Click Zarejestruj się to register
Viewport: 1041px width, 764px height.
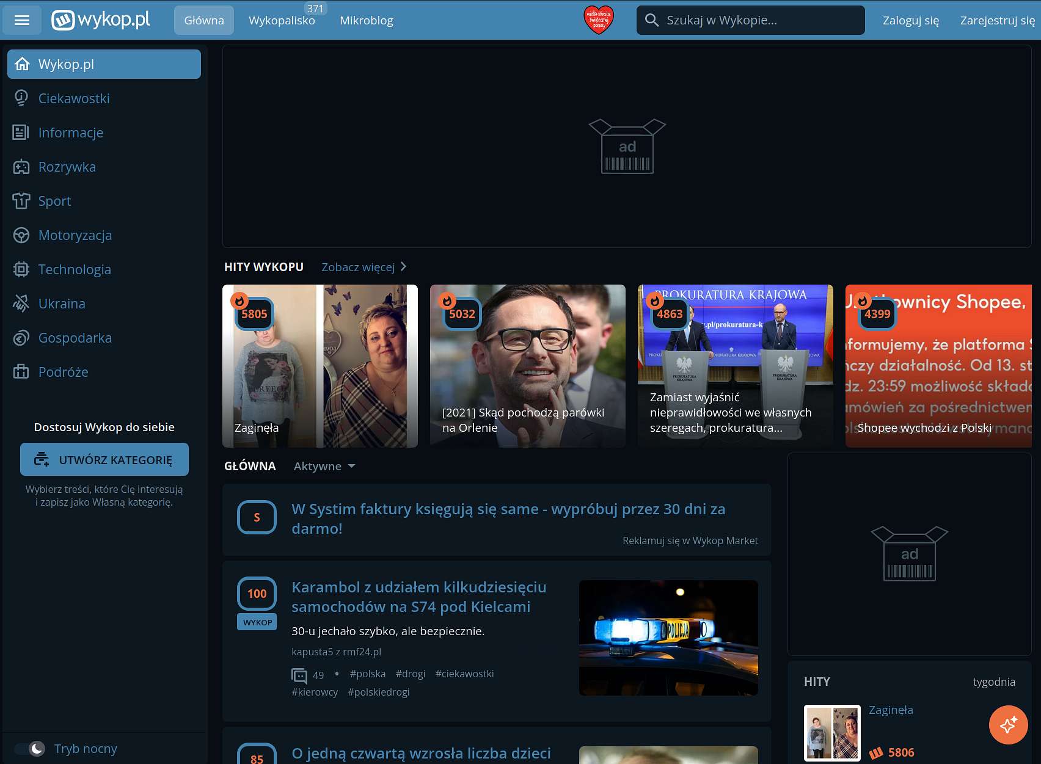998,20
